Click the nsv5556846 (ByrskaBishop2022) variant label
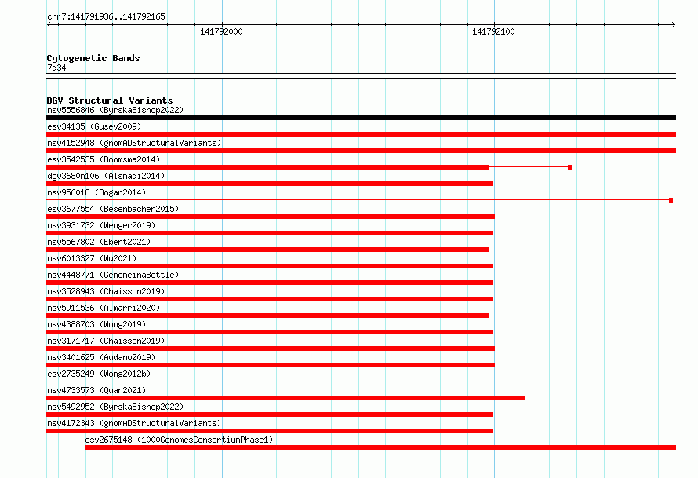 (x=115, y=110)
